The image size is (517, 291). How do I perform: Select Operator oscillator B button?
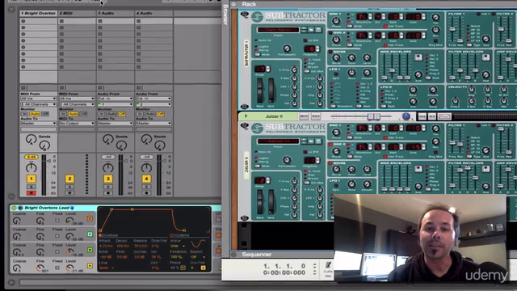pyautogui.click(x=90, y=250)
